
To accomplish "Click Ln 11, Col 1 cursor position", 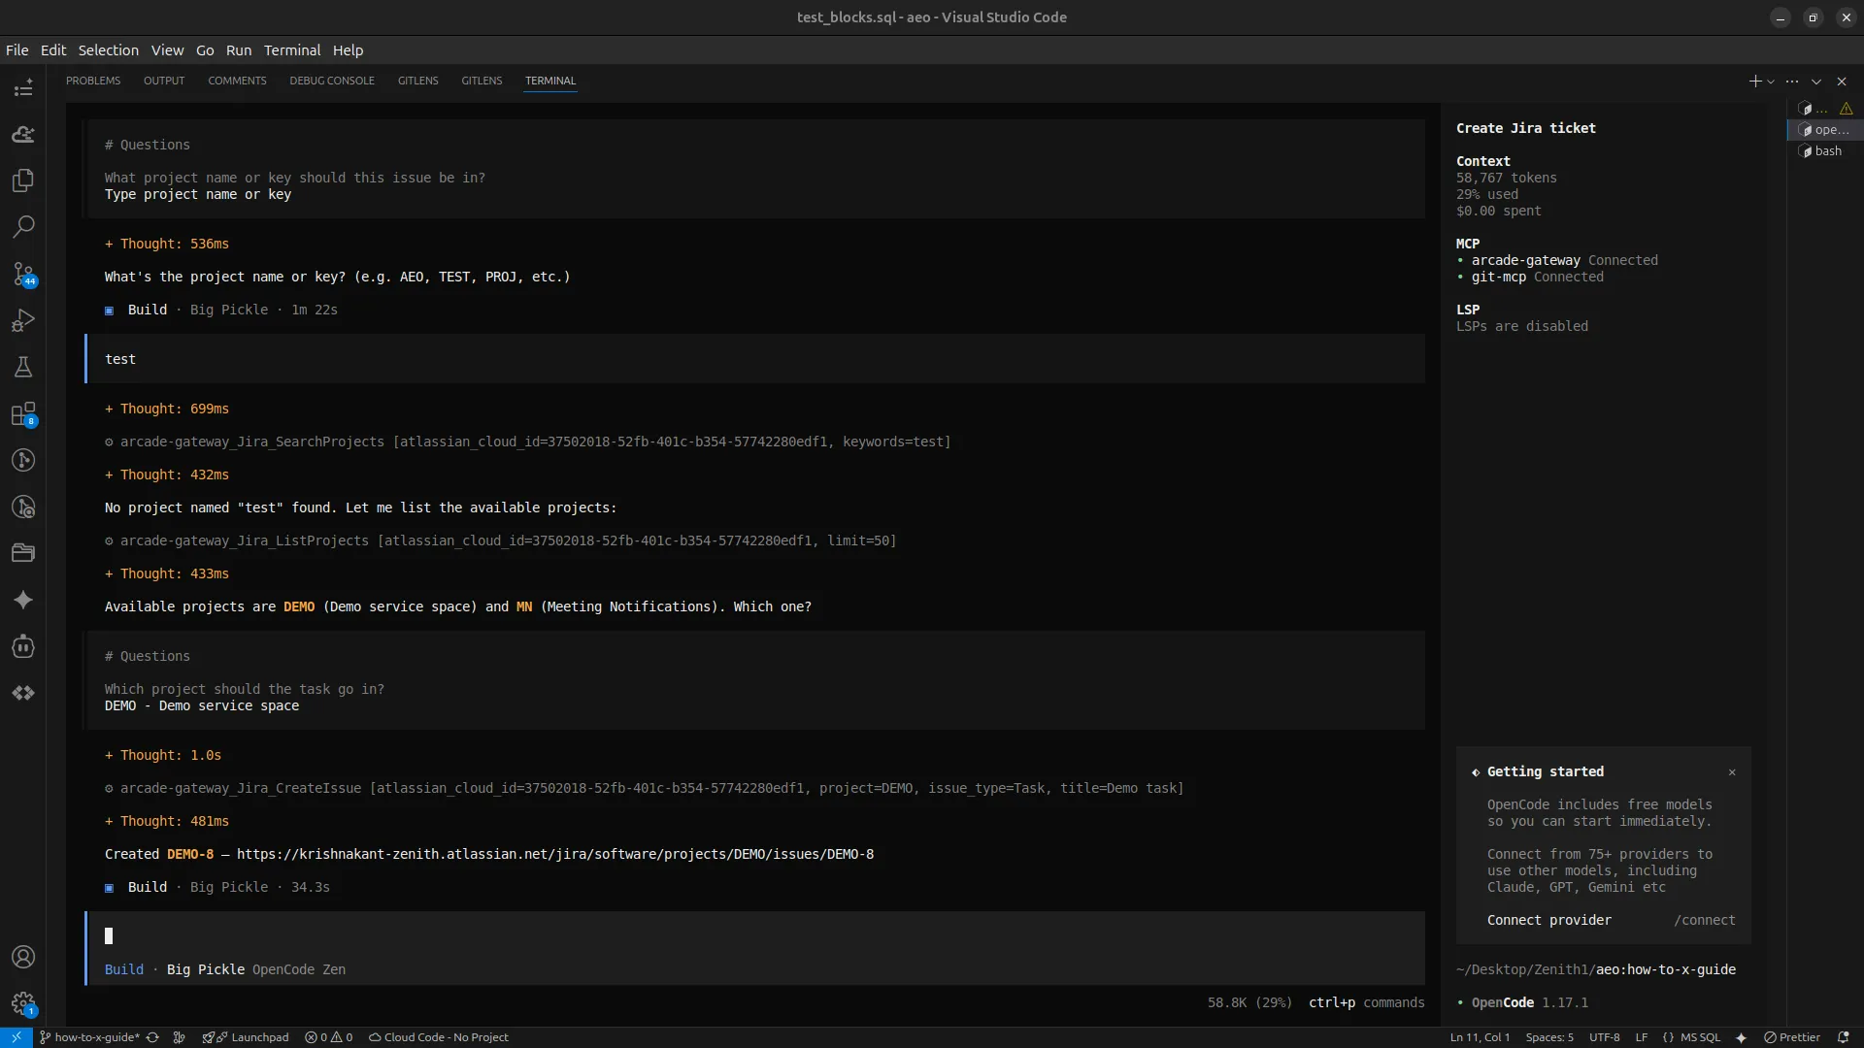I will pos(1480,1037).
